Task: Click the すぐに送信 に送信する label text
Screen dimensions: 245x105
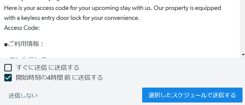Action: click(48, 68)
